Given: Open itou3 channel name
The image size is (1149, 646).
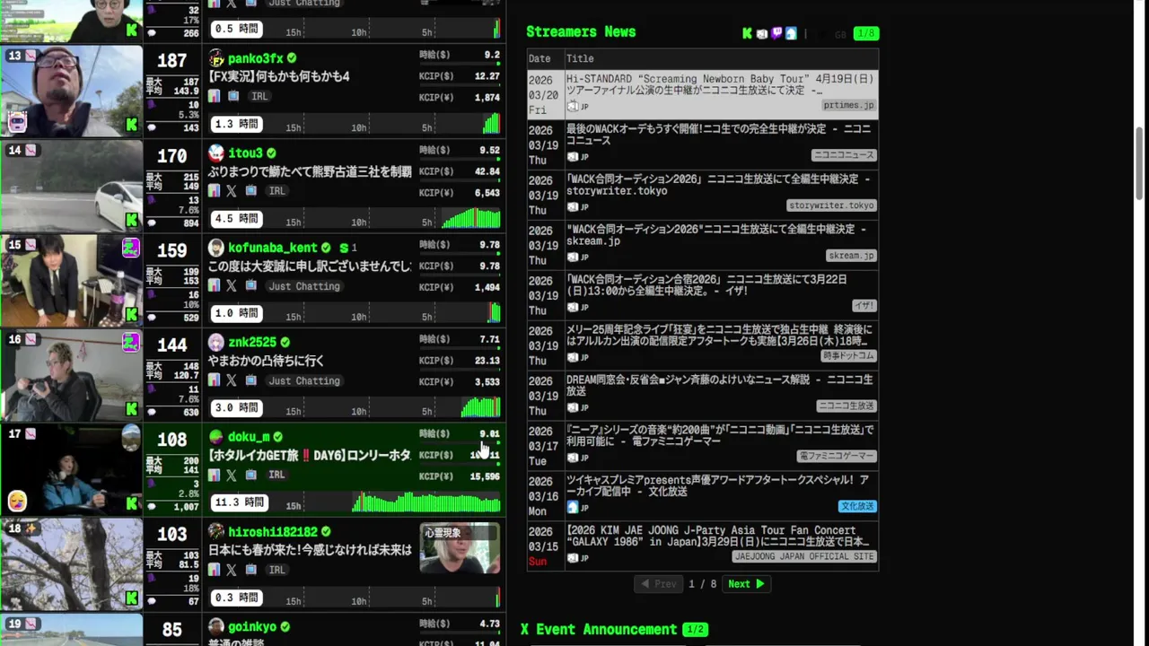Looking at the screenshot, I should (x=245, y=153).
